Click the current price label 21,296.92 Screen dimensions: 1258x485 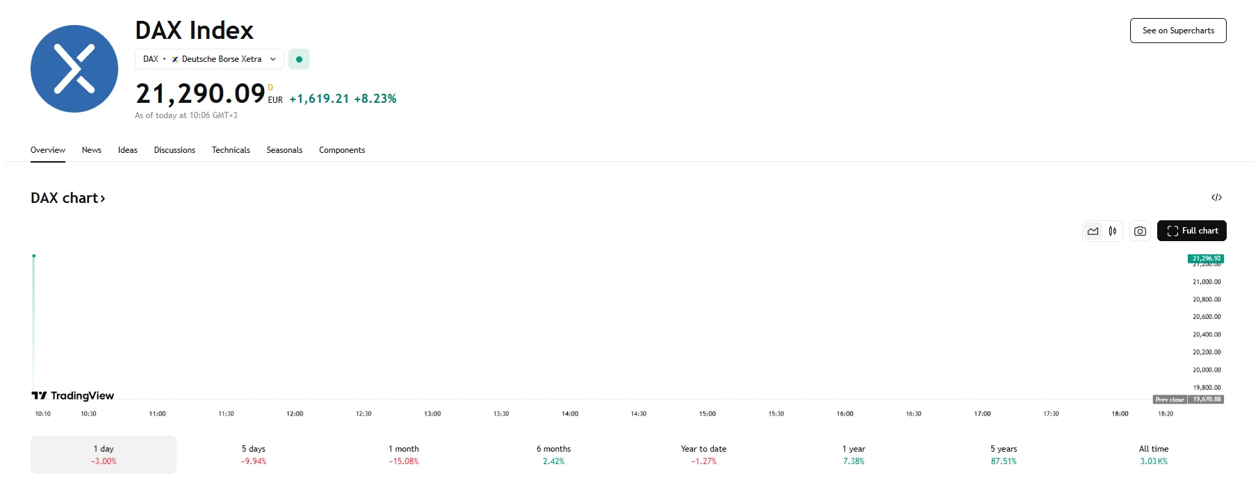coord(1206,258)
